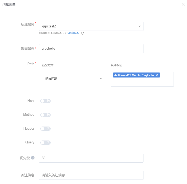Click empty area of 条件取值 box

click(x=142, y=82)
